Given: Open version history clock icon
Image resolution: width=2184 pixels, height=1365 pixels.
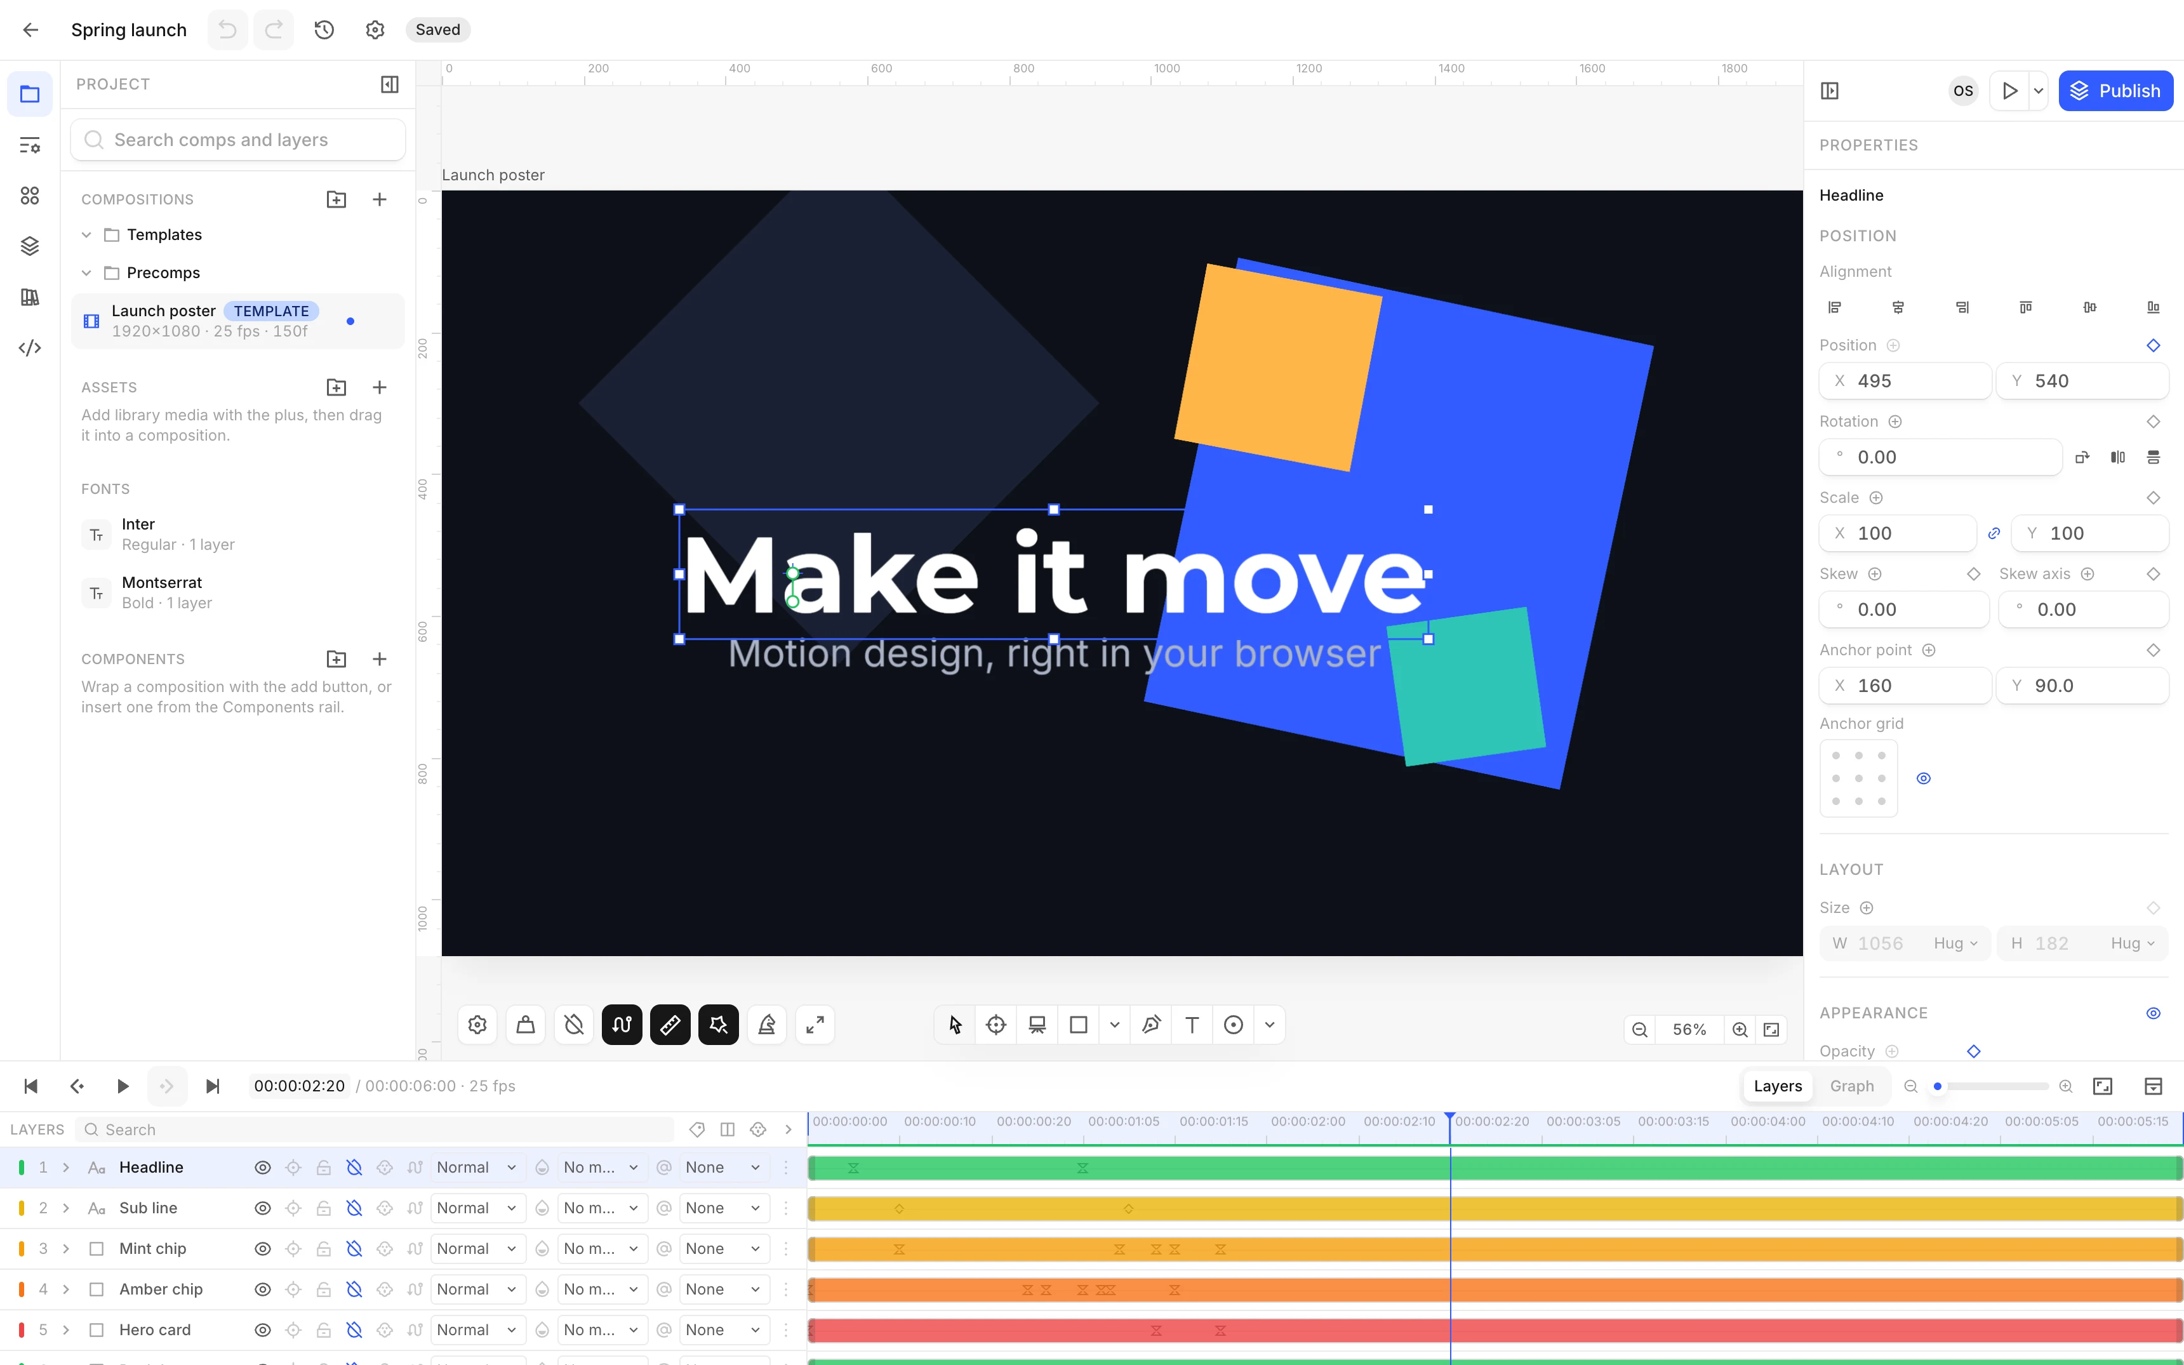Looking at the screenshot, I should click(324, 30).
